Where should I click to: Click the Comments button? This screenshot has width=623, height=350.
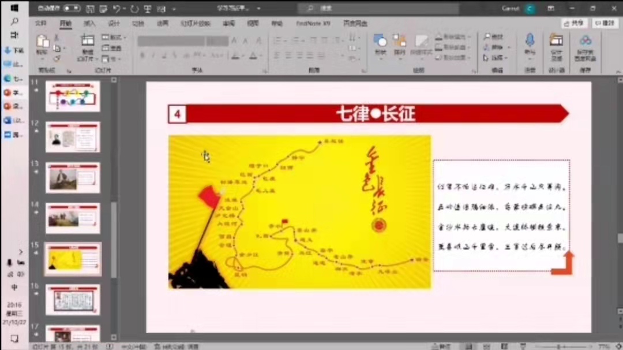click(x=604, y=23)
